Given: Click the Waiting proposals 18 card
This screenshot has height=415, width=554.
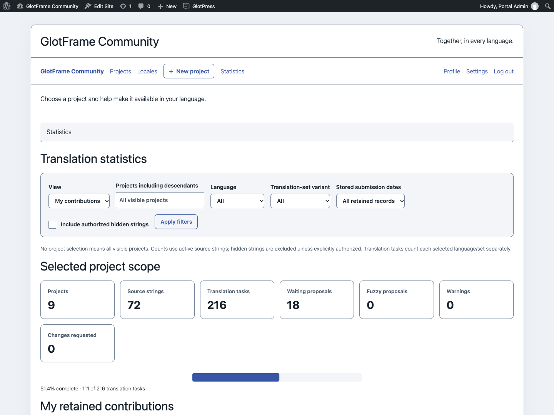Looking at the screenshot, I should (x=317, y=300).
